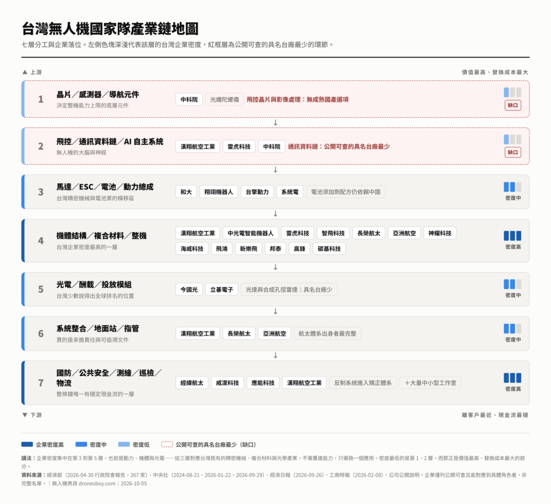Select 漢翔航空工業 chip in layer 7 row
This screenshot has width=551, height=504.
tap(305, 383)
